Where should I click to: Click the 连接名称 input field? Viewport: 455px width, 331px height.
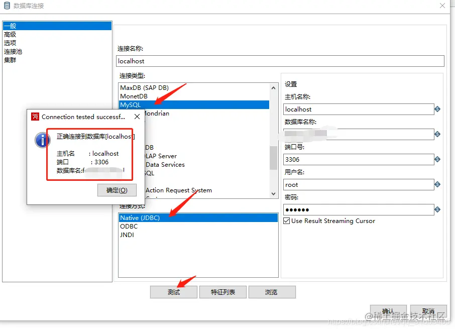tap(280, 61)
